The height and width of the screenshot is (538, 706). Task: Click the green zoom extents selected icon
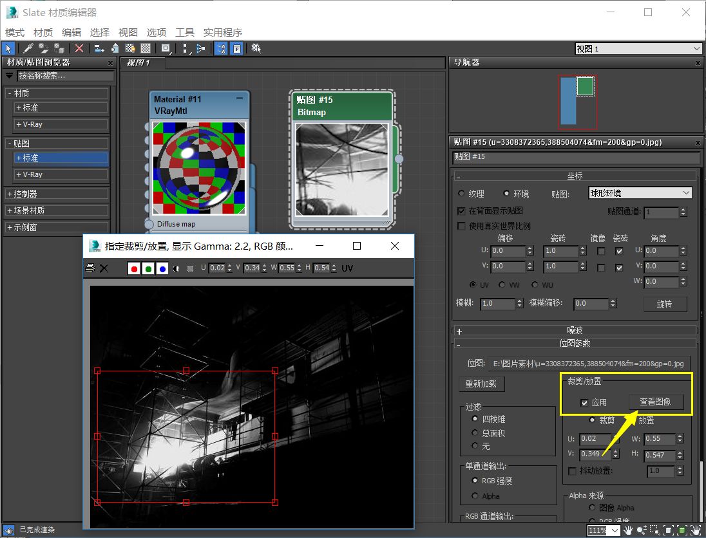point(682,530)
